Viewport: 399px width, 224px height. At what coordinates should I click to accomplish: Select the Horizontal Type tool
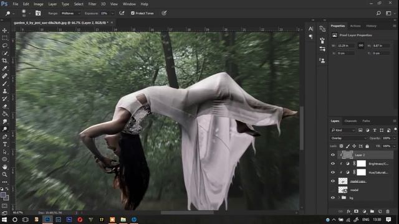(4, 144)
